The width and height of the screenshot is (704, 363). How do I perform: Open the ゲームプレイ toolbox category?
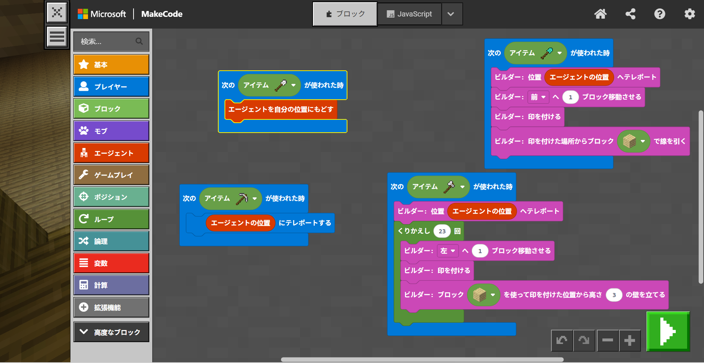click(111, 175)
